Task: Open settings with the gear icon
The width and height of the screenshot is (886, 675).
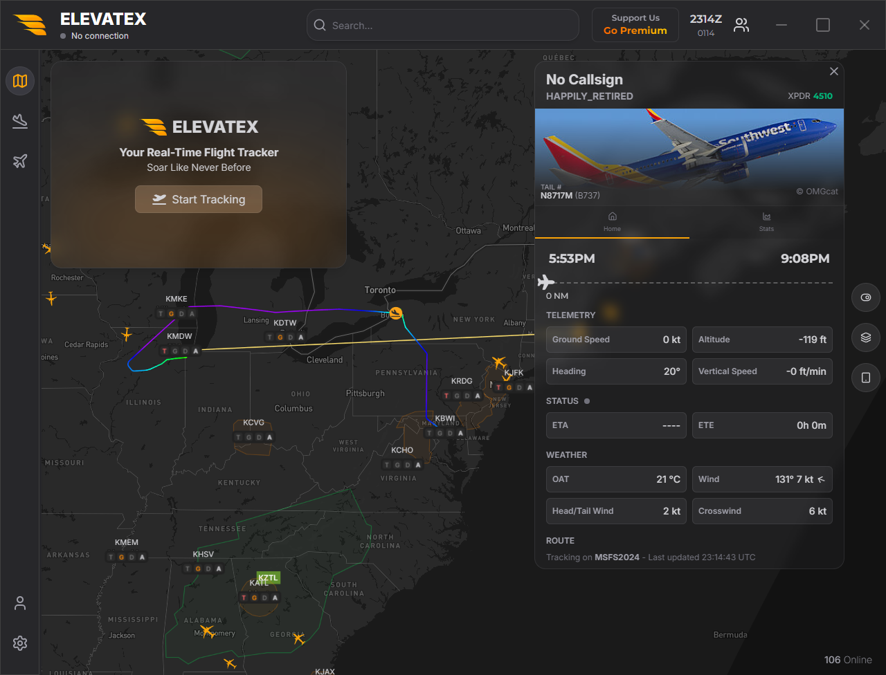Action: point(20,643)
